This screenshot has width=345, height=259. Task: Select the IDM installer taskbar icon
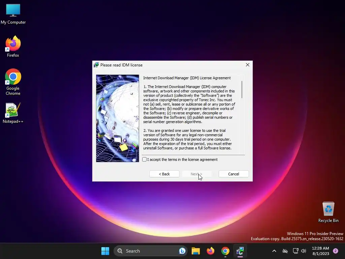pyautogui.click(x=240, y=251)
